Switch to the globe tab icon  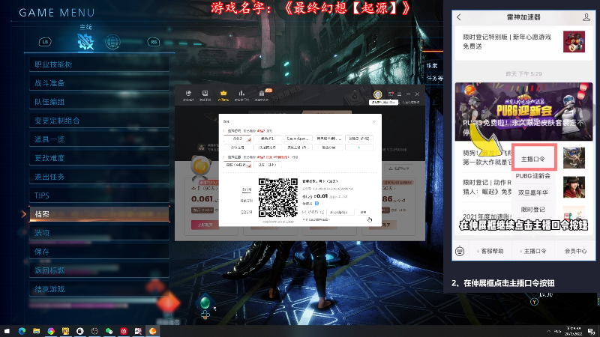point(112,42)
